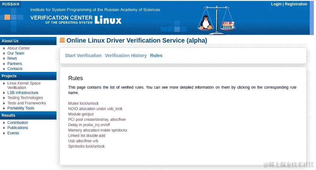Image resolution: width=316 pixels, height=170 pixels.
Task: Open the Partners page
Action: point(15,64)
